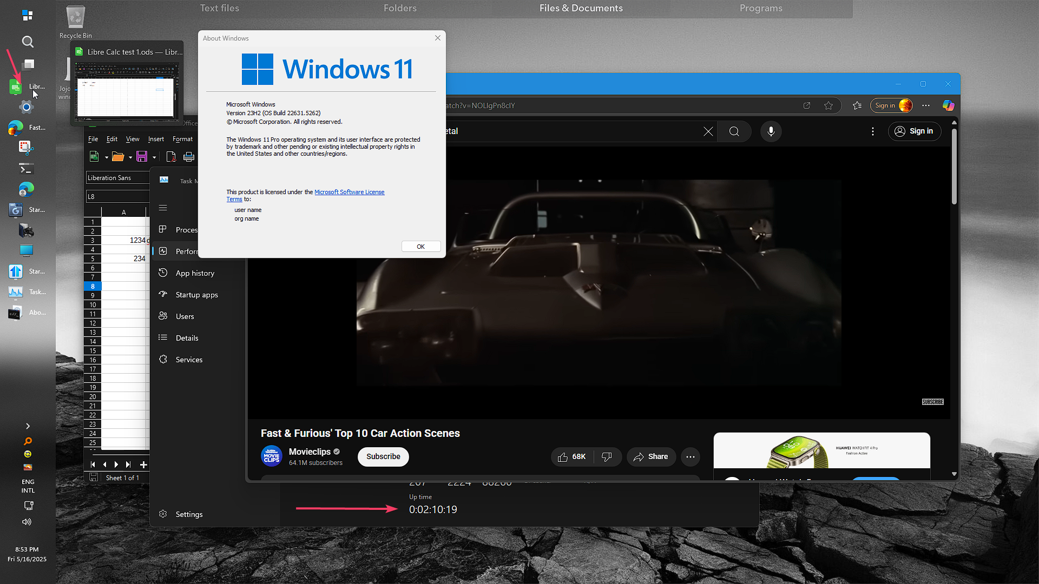Viewport: 1039px width, 584px height.
Task: Click Share button under video
Action: 651,457
